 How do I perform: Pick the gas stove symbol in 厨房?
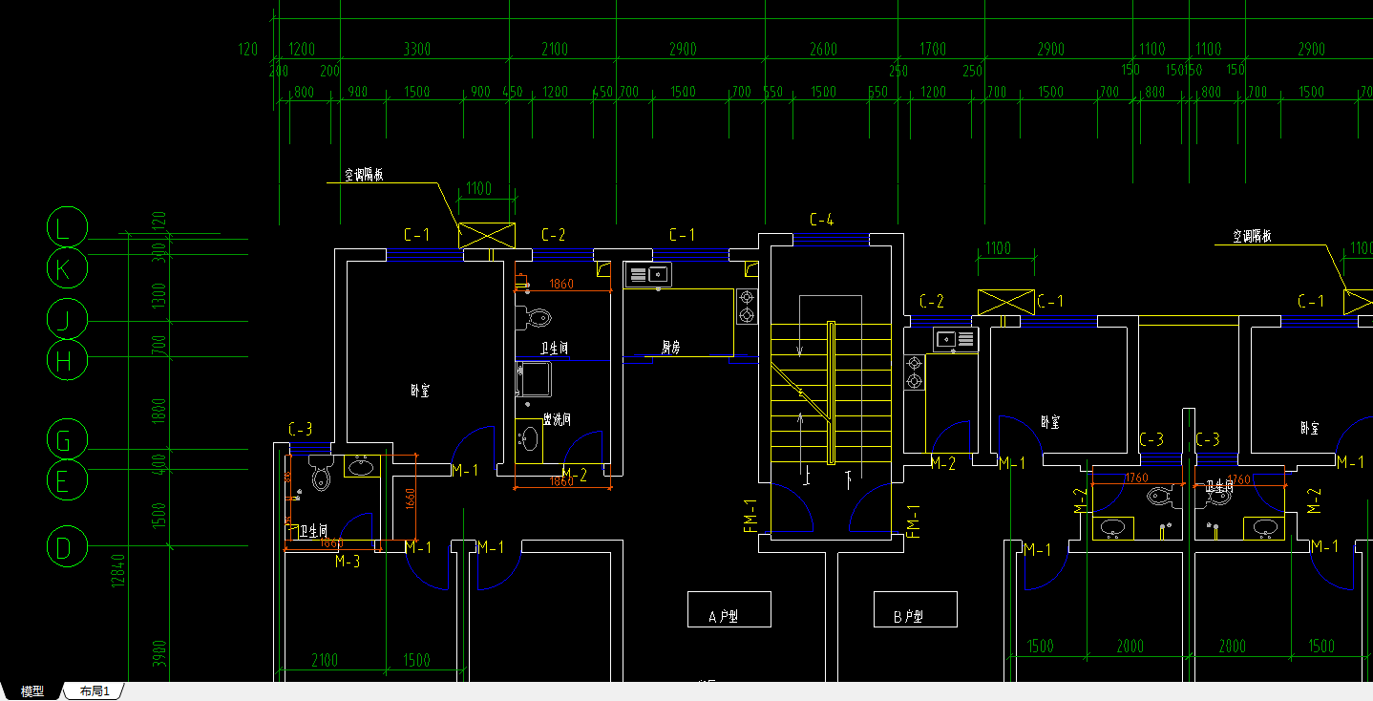pos(746,306)
